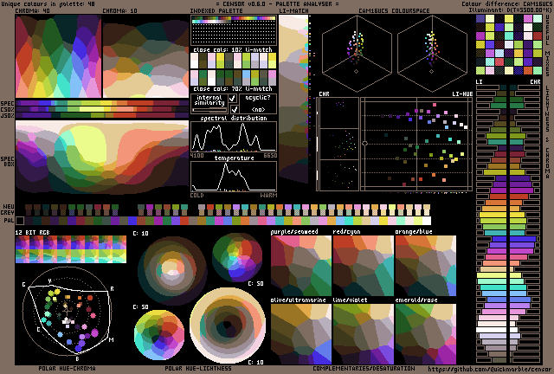Click the temperature graph
554x374 pixels.
(x=234, y=177)
